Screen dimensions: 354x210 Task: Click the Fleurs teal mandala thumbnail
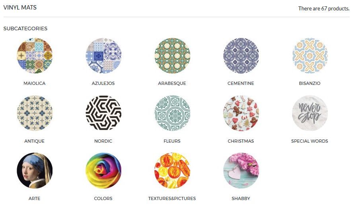172,113
